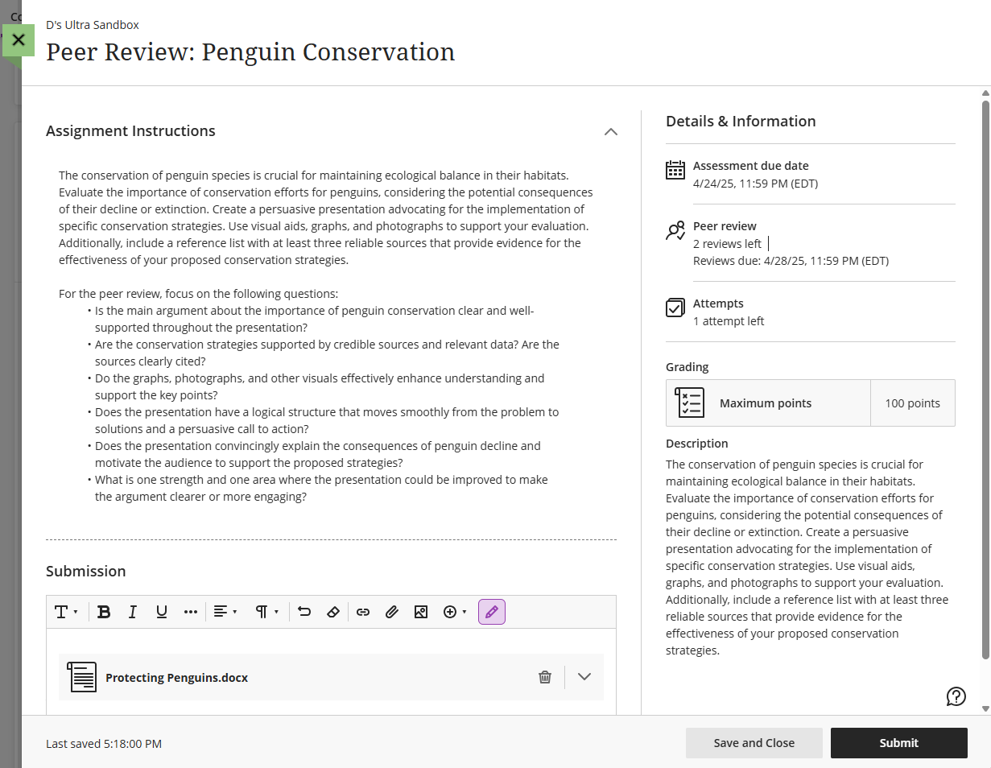Toggle italic formatting
The width and height of the screenshot is (991, 768).
(x=133, y=612)
